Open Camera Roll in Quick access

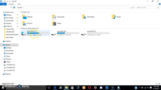pos(10,29)
